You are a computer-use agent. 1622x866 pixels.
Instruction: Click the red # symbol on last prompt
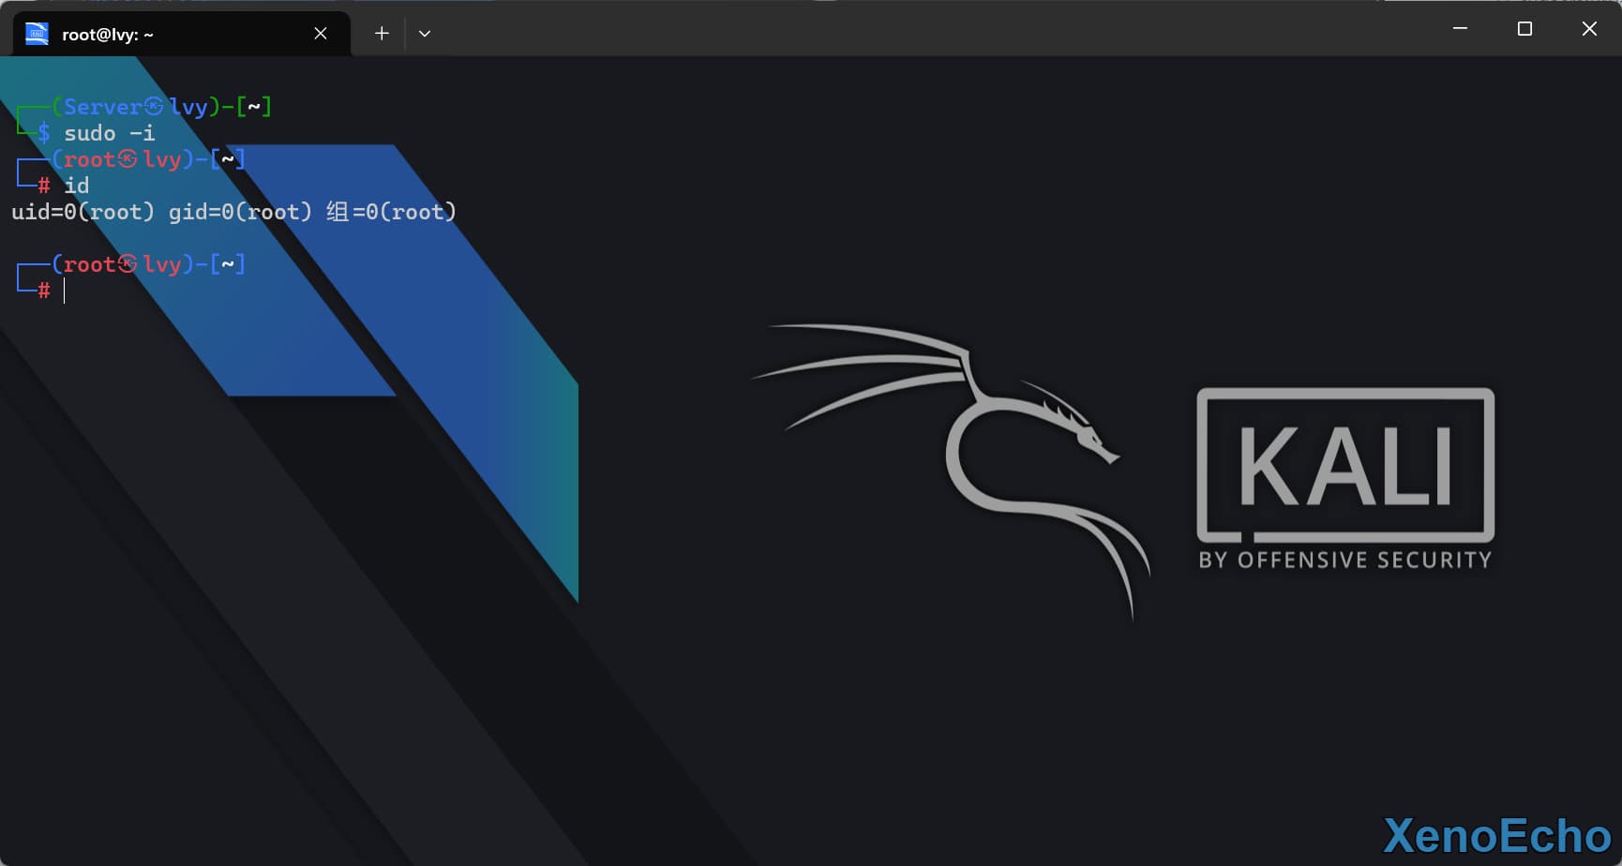click(x=43, y=291)
